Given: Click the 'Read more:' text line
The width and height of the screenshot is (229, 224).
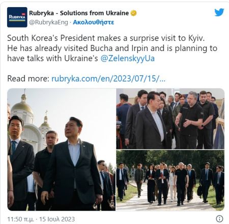Looking at the screenshot, I should pyautogui.click(x=28, y=79).
